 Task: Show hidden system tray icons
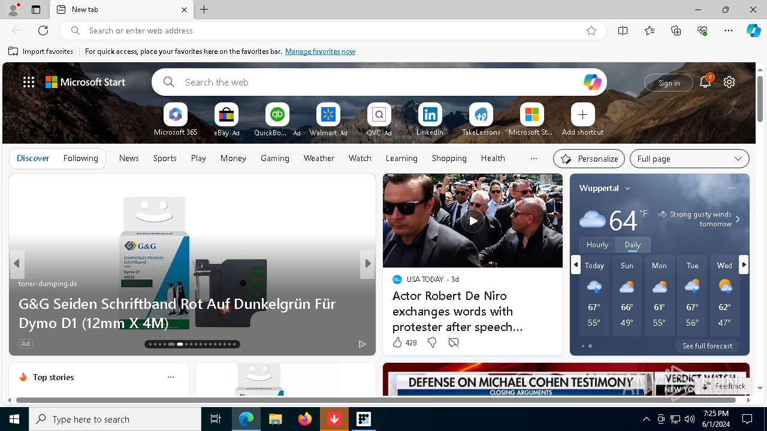pos(646,419)
